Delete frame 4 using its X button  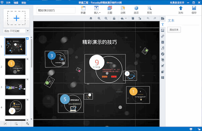[27, 100]
